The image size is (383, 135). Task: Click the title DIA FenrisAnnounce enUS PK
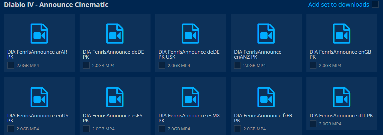38,118
